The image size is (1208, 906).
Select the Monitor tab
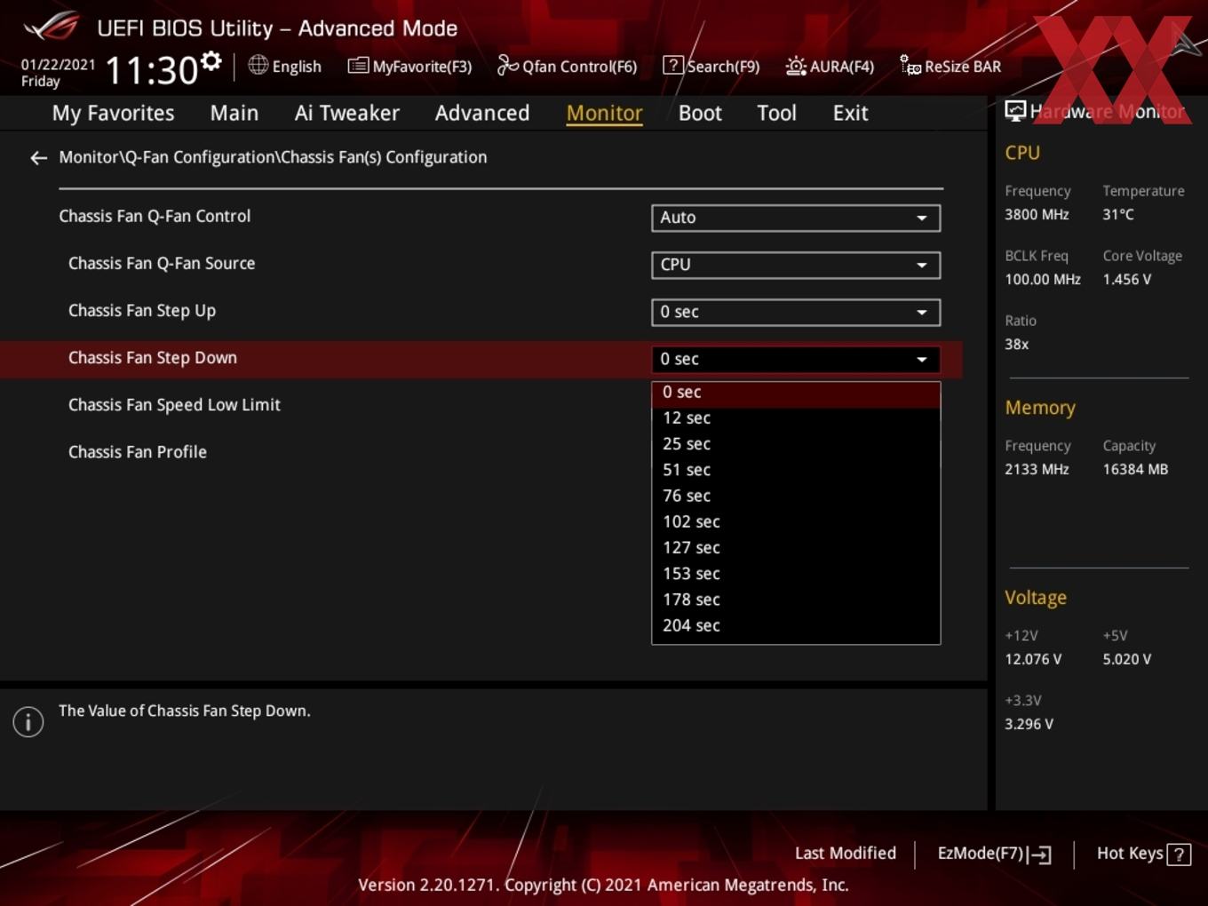(605, 113)
